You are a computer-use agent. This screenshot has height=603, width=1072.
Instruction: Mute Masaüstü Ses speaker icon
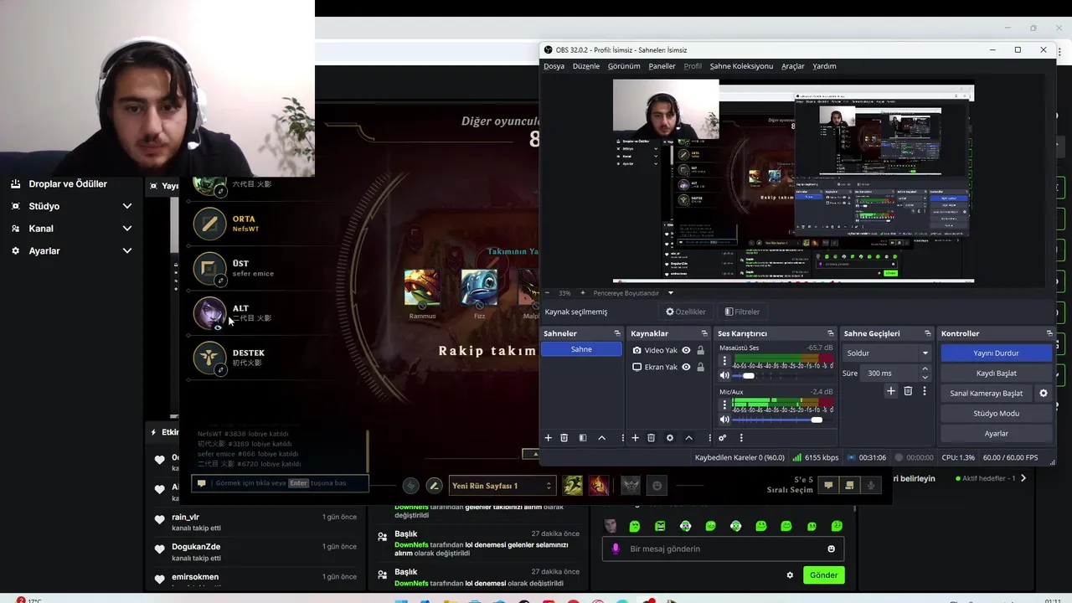coord(724,375)
